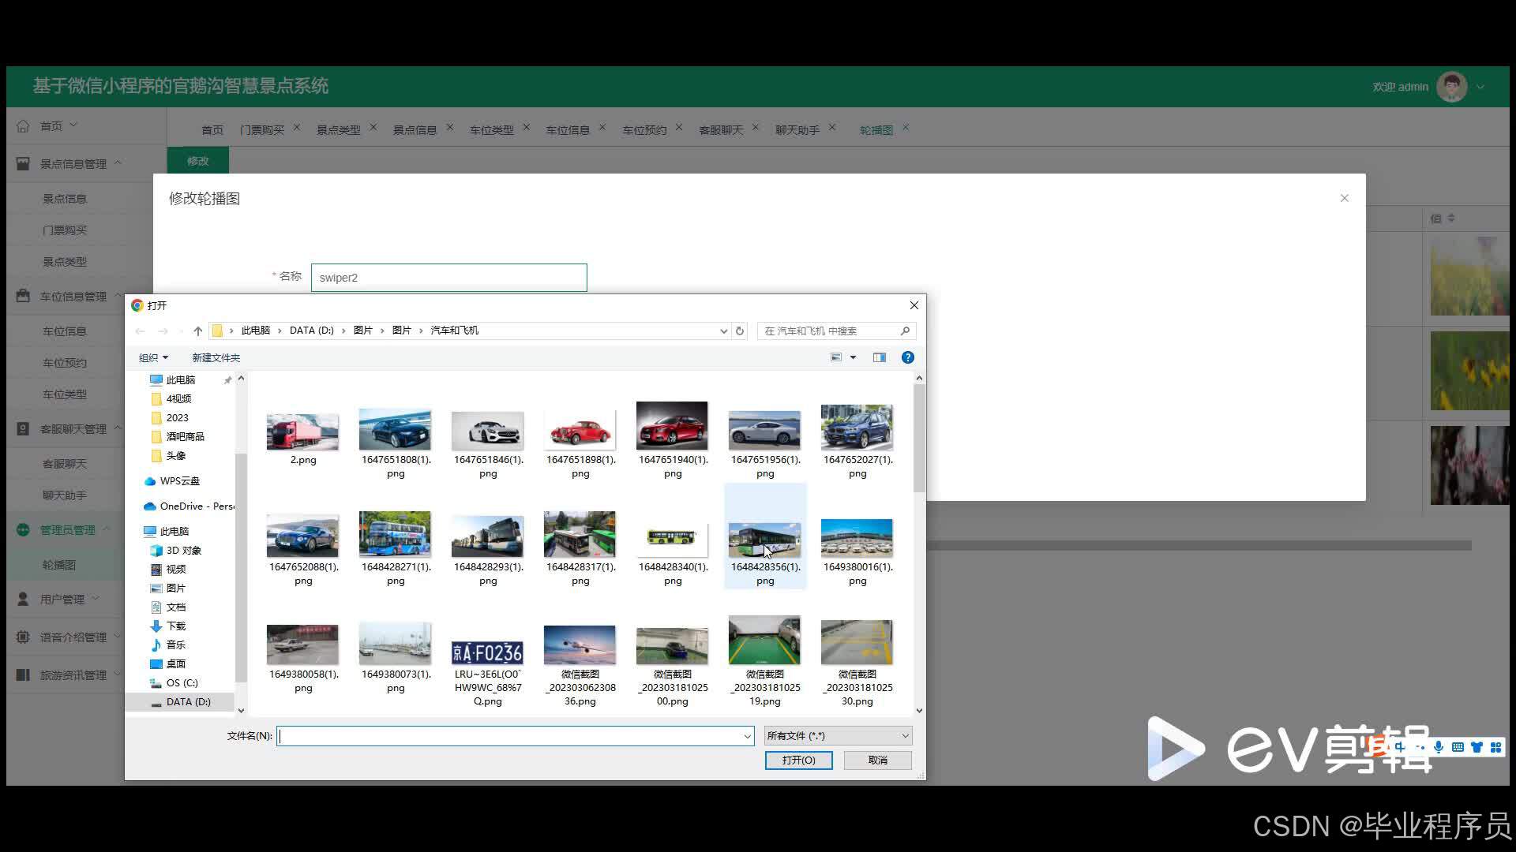The height and width of the screenshot is (852, 1516).
Task: Click the search magnifier in the folder search box
Action: tap(905, 331)
